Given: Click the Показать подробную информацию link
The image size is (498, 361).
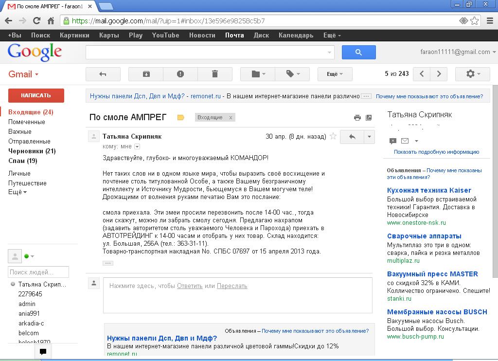Looking at the screenshot, I should tap(436, 152).
